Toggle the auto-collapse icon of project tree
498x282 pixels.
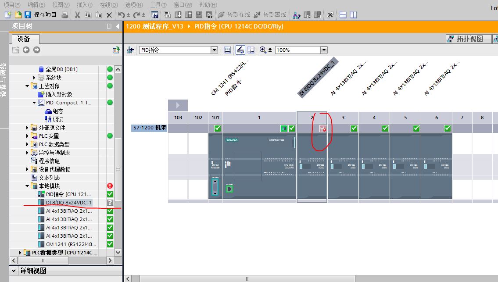(x=109, y=26)
